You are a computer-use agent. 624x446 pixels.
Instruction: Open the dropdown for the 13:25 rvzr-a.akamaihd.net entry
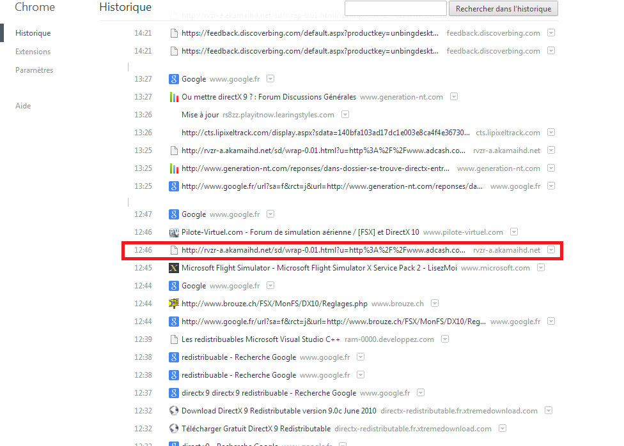[550, 150]
